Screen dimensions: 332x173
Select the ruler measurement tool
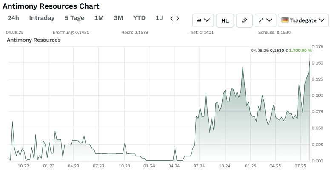pos(244,20)
